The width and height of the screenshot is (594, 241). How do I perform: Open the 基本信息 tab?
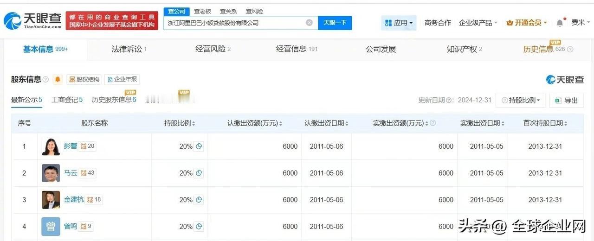(45, 49)
